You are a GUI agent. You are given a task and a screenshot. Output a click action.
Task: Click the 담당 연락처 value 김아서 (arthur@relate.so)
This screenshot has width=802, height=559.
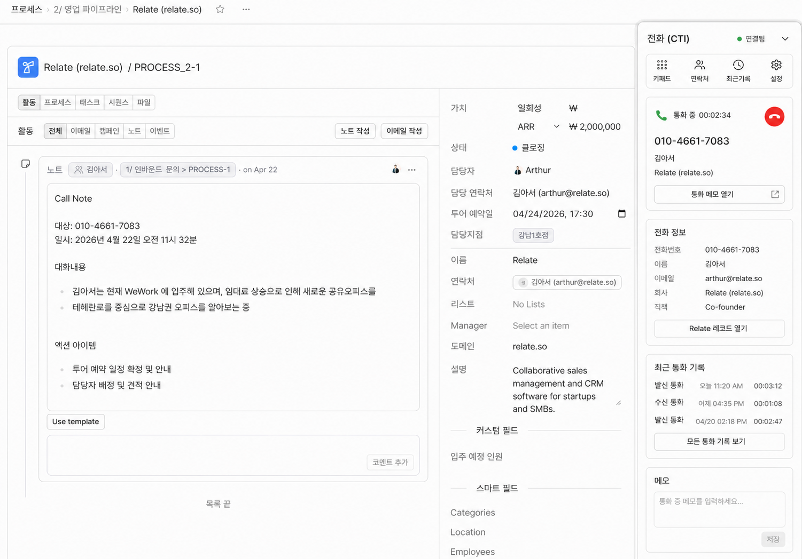561,193
